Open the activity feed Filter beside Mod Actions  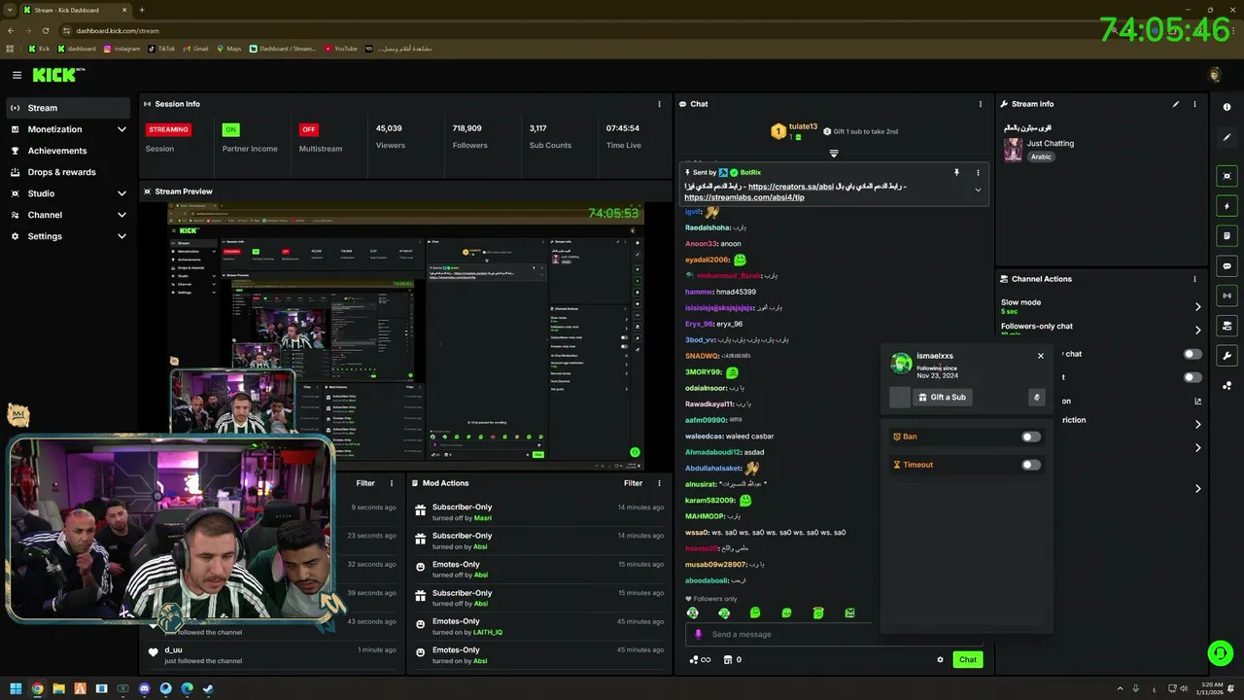click(x=365, y=483)
